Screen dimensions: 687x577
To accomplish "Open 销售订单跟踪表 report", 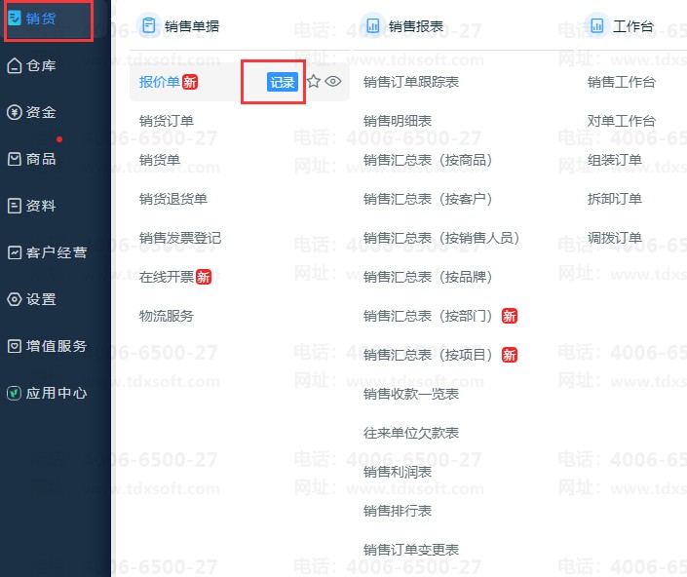I will (410, 82).
